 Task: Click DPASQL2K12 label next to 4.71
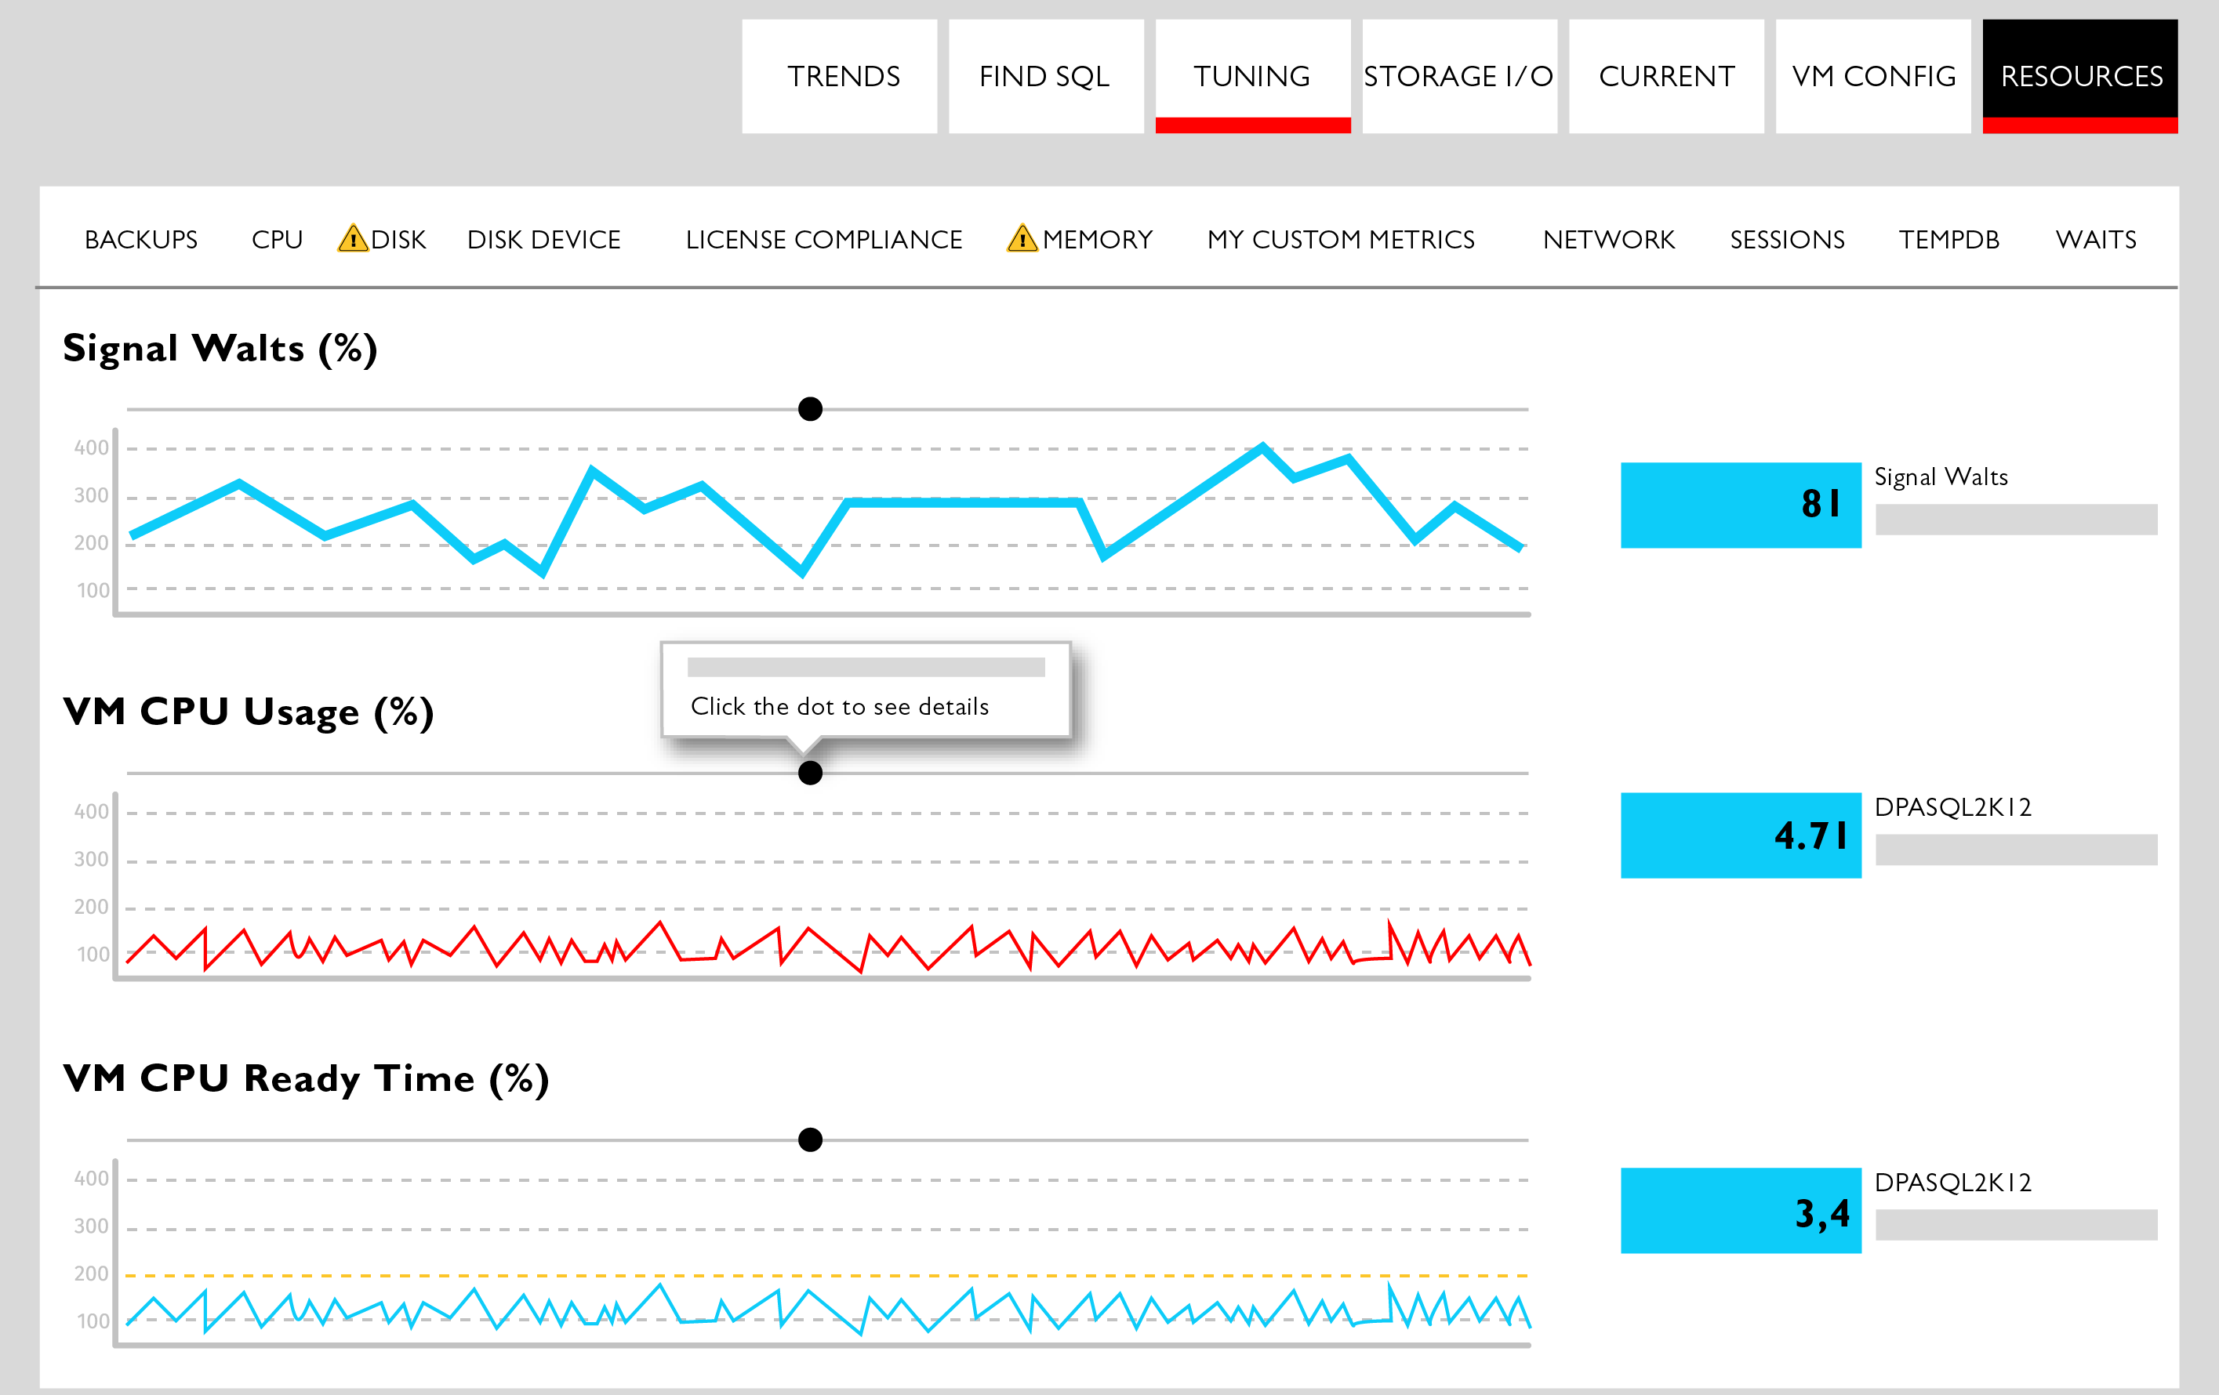pyautogui.click(x=1952, y=806)
